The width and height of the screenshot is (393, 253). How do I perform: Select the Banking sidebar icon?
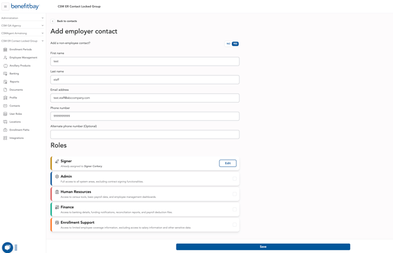click(5, 74)
